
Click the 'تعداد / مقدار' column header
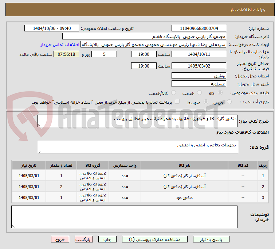[x=61, y=165]
